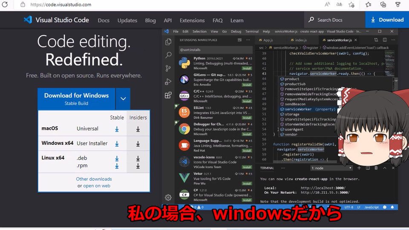The width and height of the screenshot is (409, 230).
Task: Download the macOS Insiders build
Action: [x=138, y=129]
